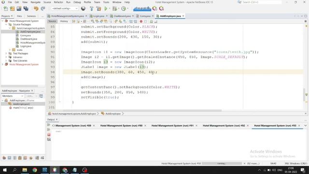Cancel running task via X beside progress bar

(245, 163)
